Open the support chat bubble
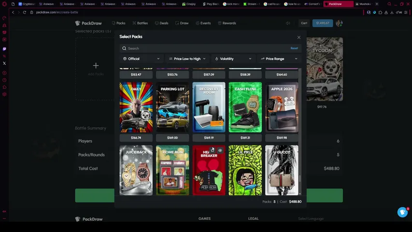This screenshot has width=412, height=232. (402, 212)
